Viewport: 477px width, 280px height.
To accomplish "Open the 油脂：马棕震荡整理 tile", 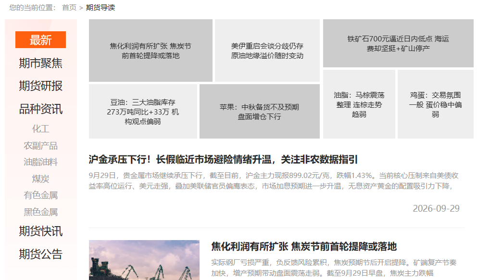I will [x=359, y=104].
